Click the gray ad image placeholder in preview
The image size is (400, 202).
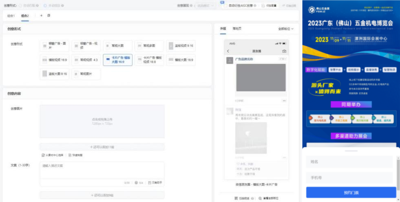(261, 78)
